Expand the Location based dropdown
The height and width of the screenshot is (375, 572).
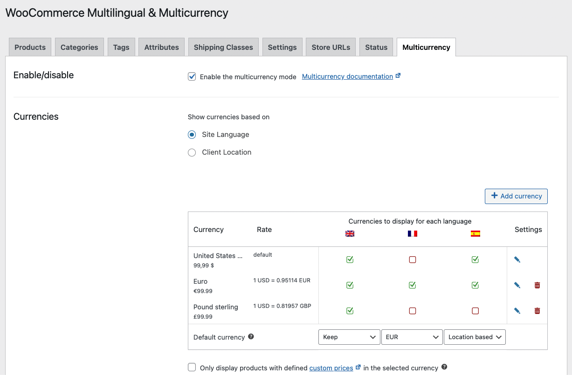[474, 337]
